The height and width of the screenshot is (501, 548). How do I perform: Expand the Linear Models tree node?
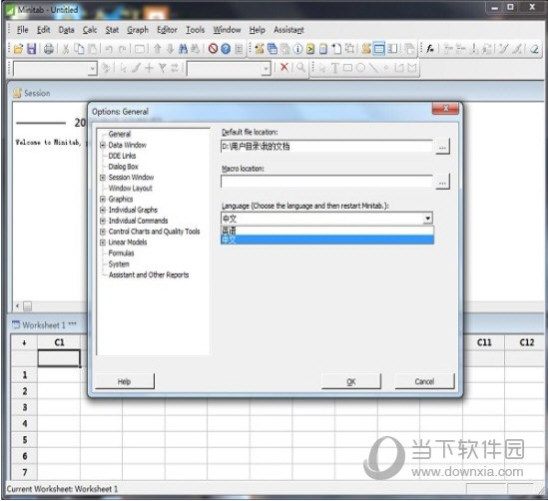coord(103,243)
